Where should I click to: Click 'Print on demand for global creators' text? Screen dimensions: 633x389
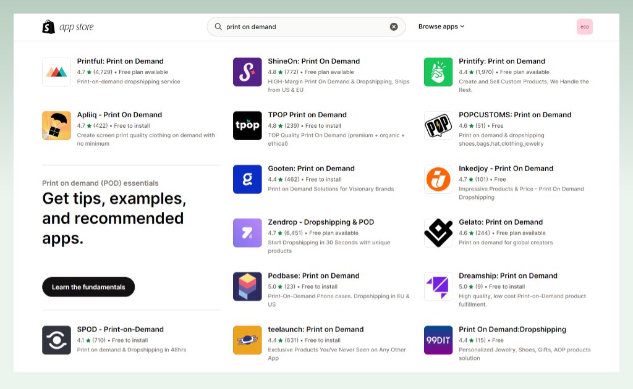(x=506, y=242)
